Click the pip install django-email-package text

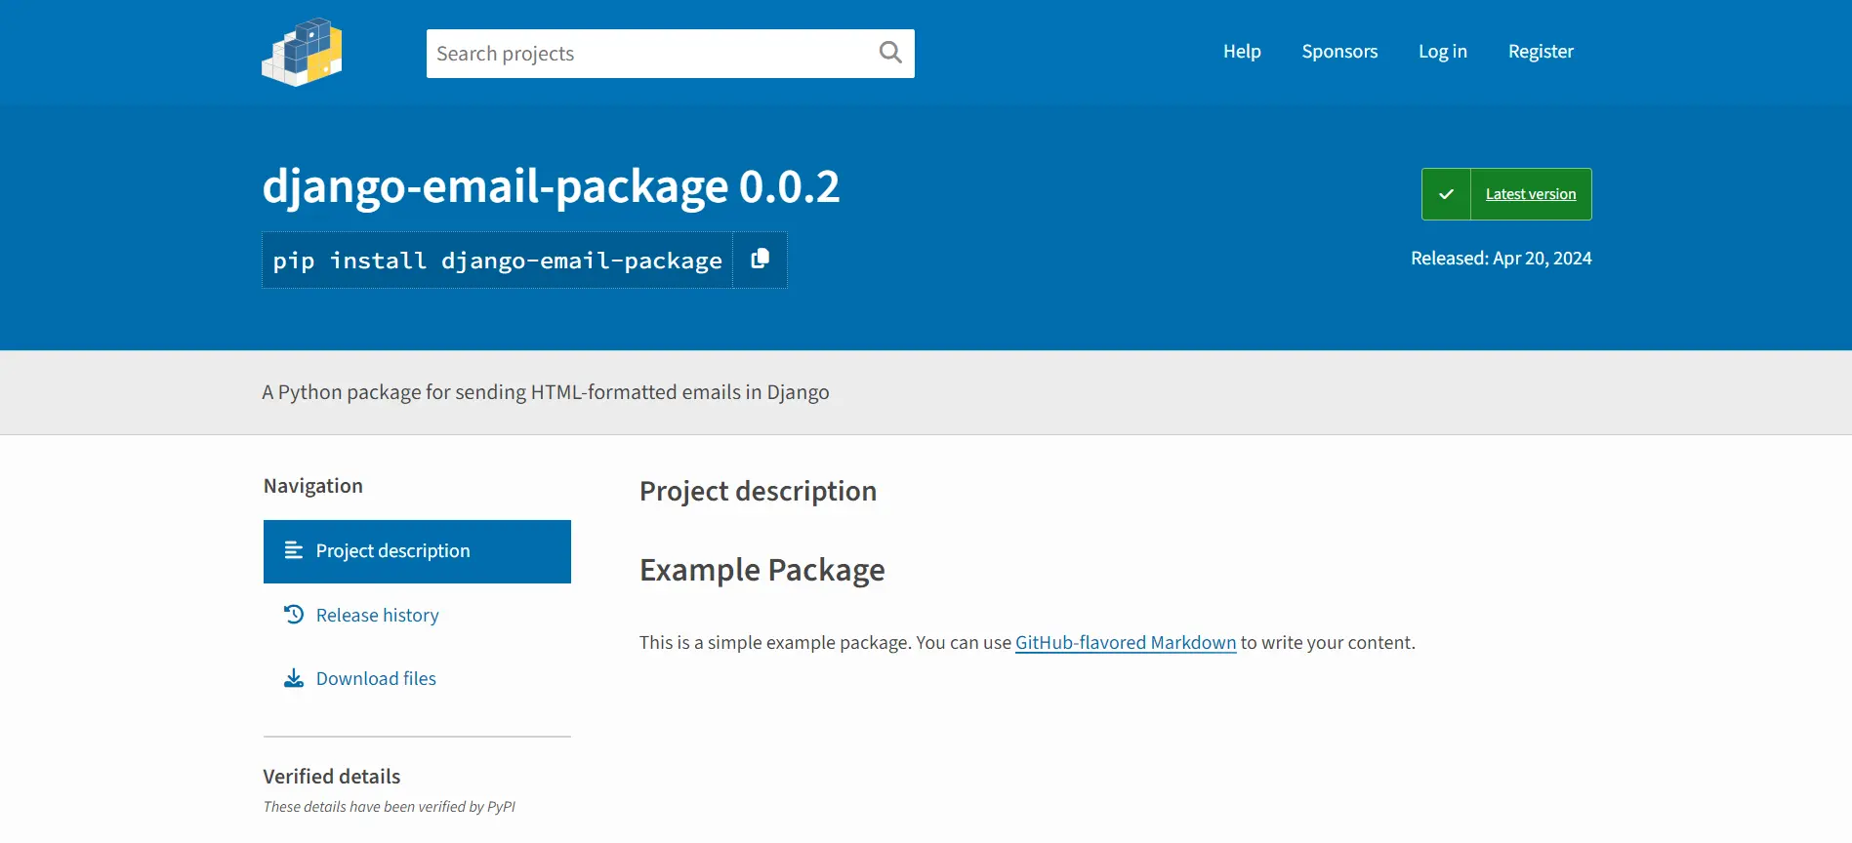pos(498,261)
